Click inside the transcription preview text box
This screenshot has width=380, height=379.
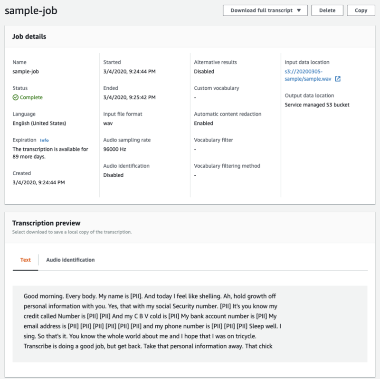(190, 324)
